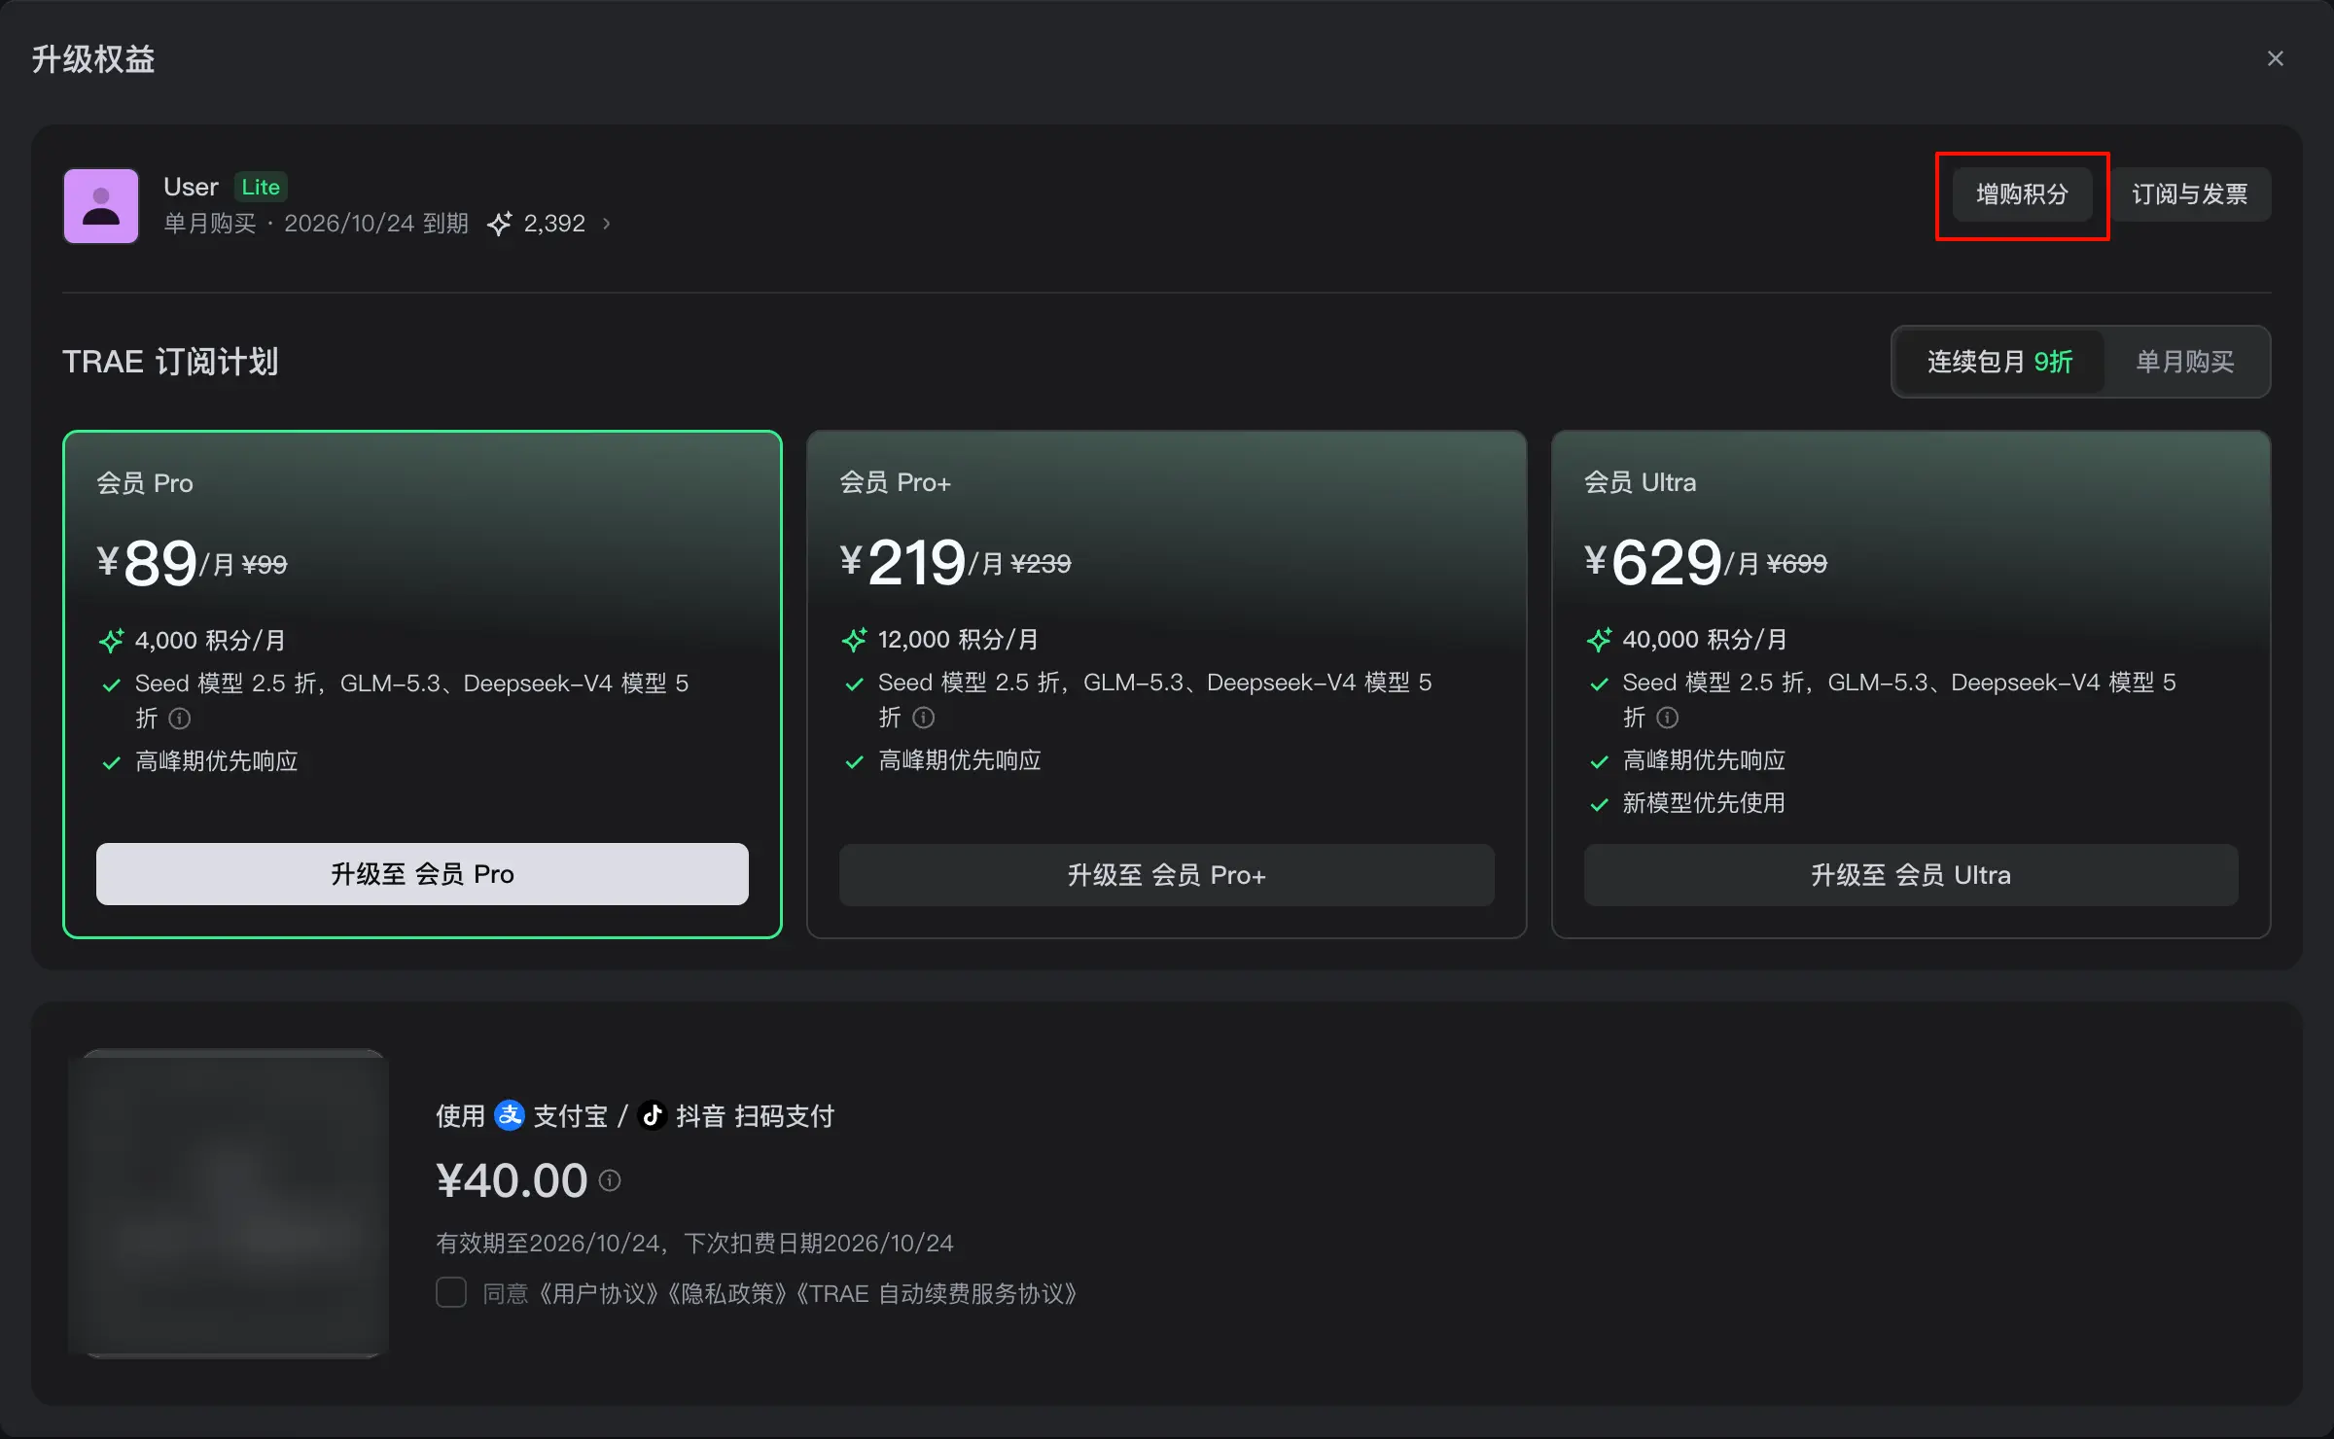2334x1439 pixels.
Task: Open 订阅与发票
Action: click(x=2190, y=194)
